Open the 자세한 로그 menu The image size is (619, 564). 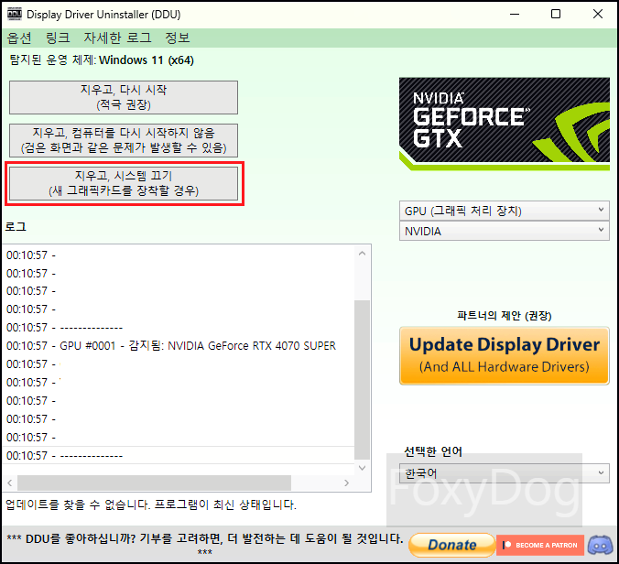[117, 38]
